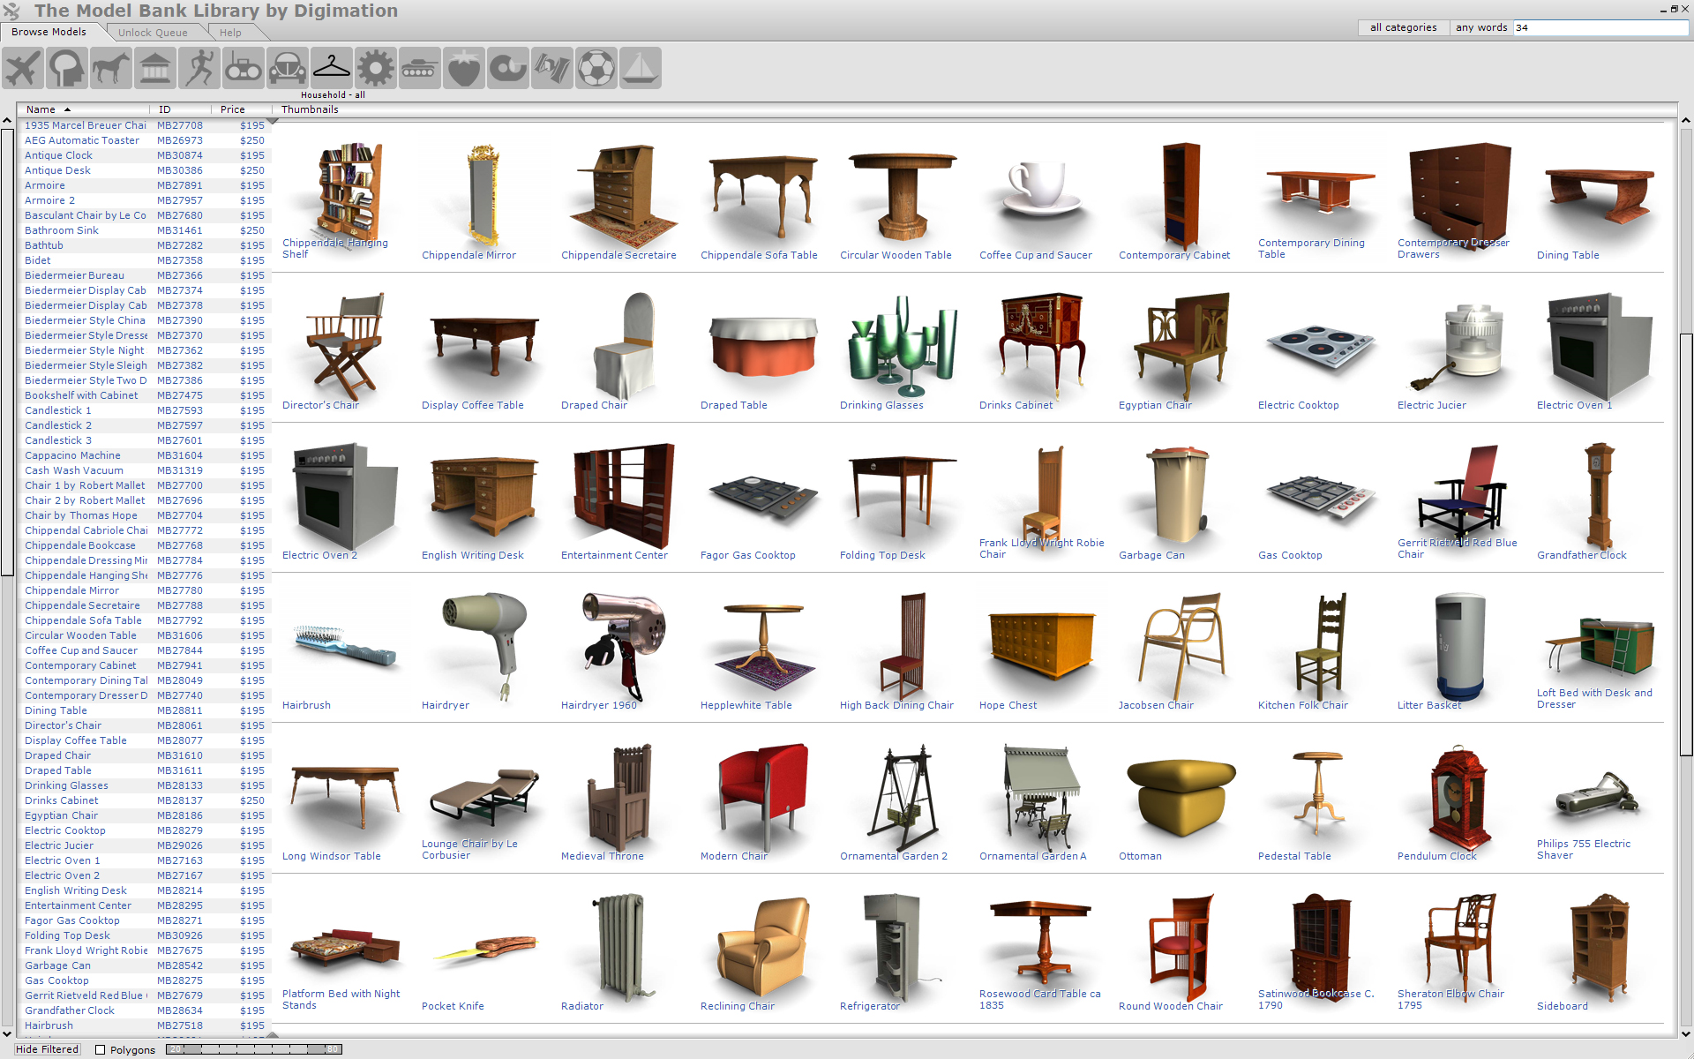Select the horse animals category icon
Viewport: 1694px width, 1059px height.
pos(111,68)
